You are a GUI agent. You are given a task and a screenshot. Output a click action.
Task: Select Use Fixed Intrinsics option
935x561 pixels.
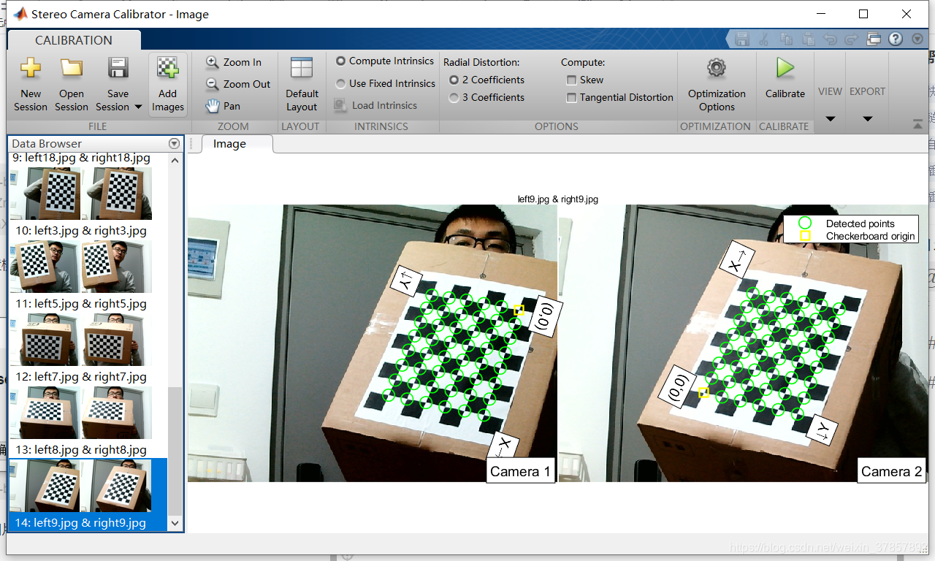385,83
